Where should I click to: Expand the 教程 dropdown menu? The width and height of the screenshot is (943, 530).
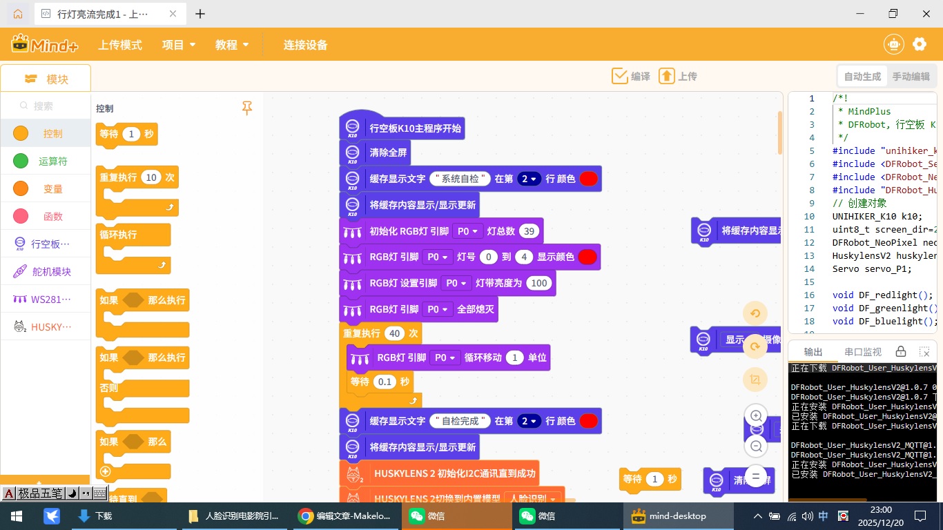coord(232,45)
